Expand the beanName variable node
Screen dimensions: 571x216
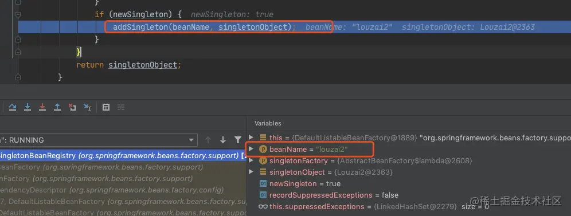point(251,149)
